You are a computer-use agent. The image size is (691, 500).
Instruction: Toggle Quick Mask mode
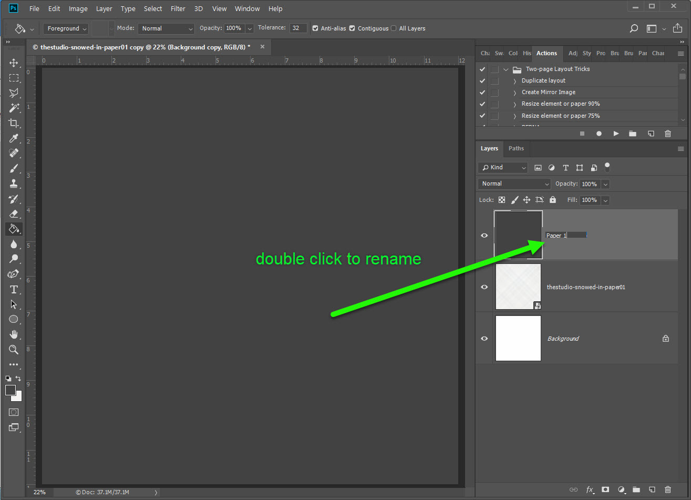(14, 412)
